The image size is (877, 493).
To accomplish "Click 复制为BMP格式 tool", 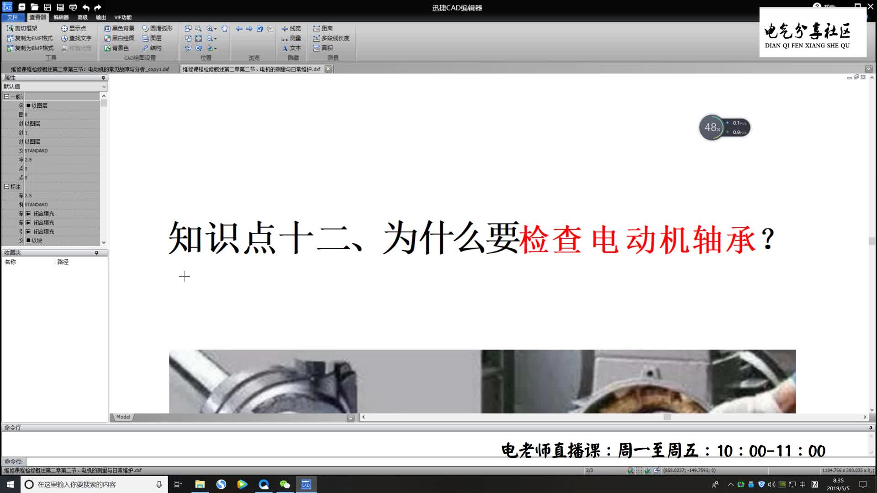I will pos(30,48).
